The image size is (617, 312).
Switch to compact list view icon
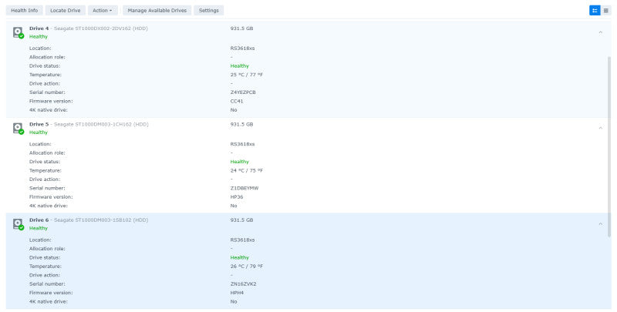coord(606,11)
